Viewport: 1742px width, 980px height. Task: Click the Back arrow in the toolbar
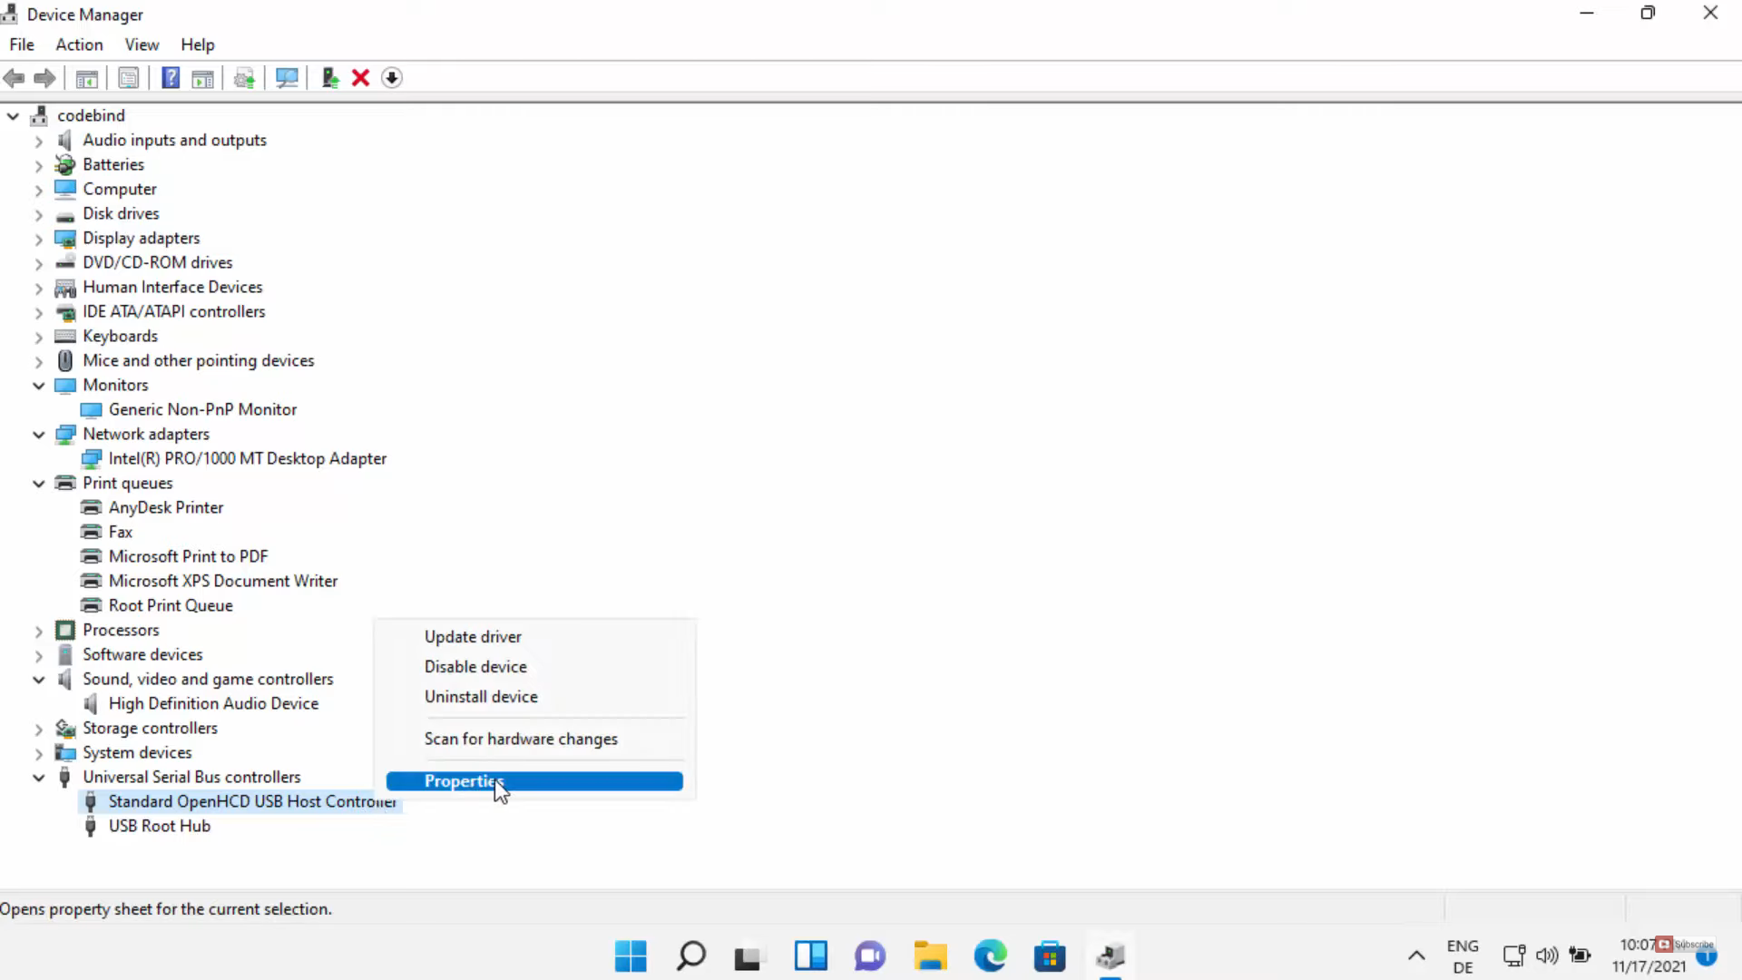pyautogui.click(x=14, y=78)
